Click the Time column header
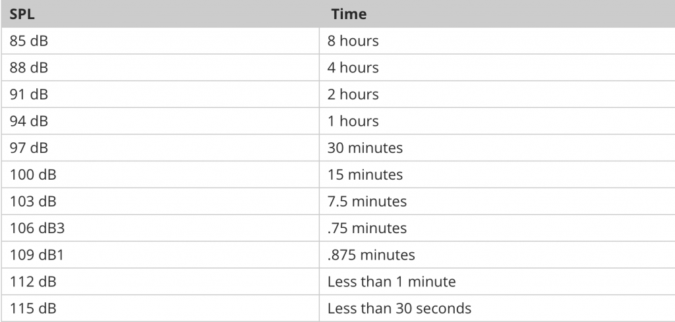The height and width of the screenshot is (322, 675). pyautogui.click(x=349, y=14)
